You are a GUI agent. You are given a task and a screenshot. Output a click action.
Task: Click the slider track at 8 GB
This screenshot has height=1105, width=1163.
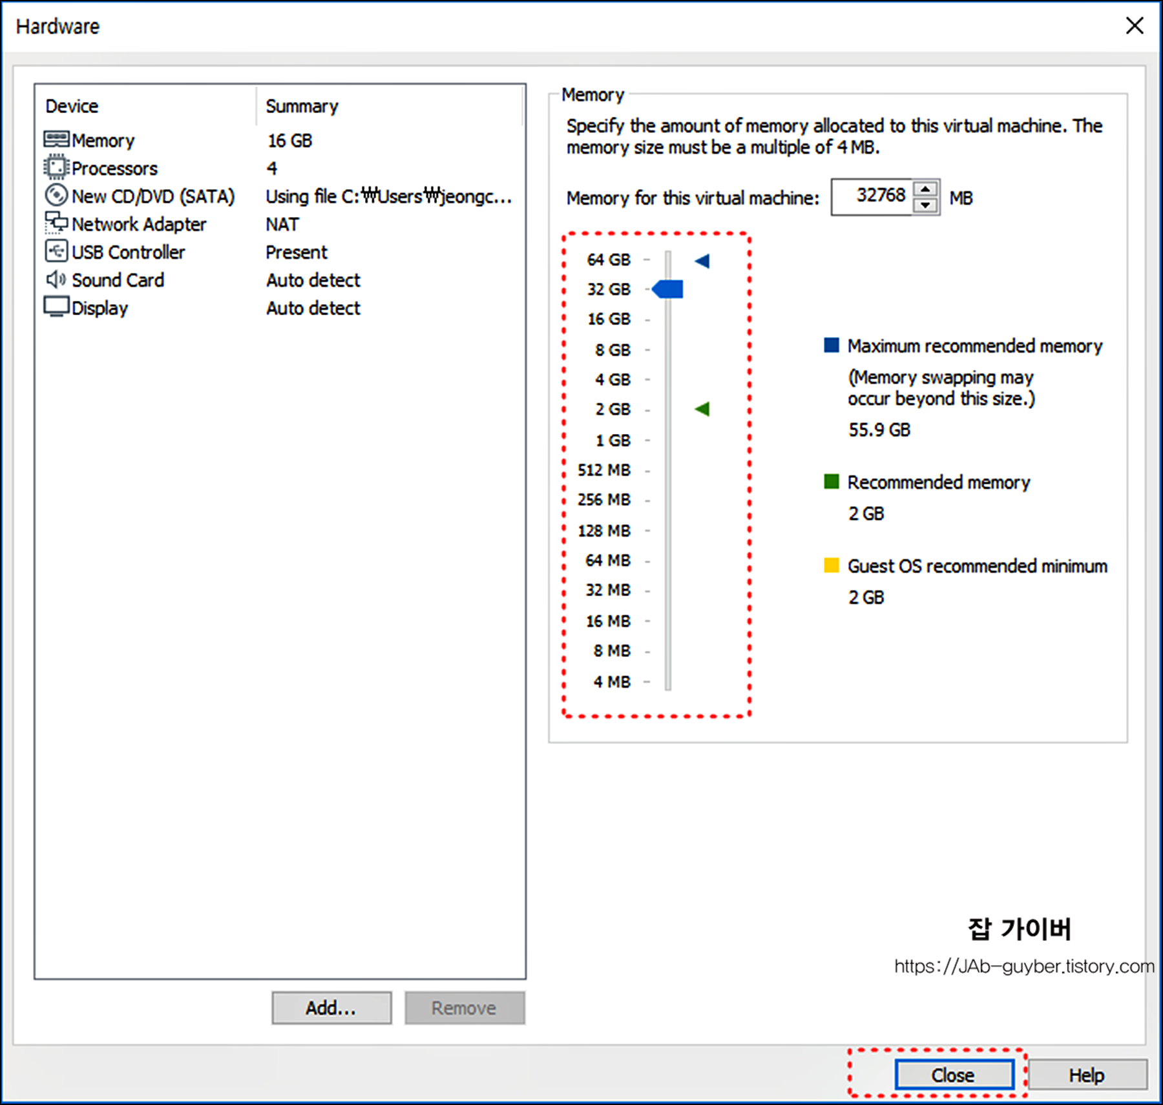click(668, 349)
